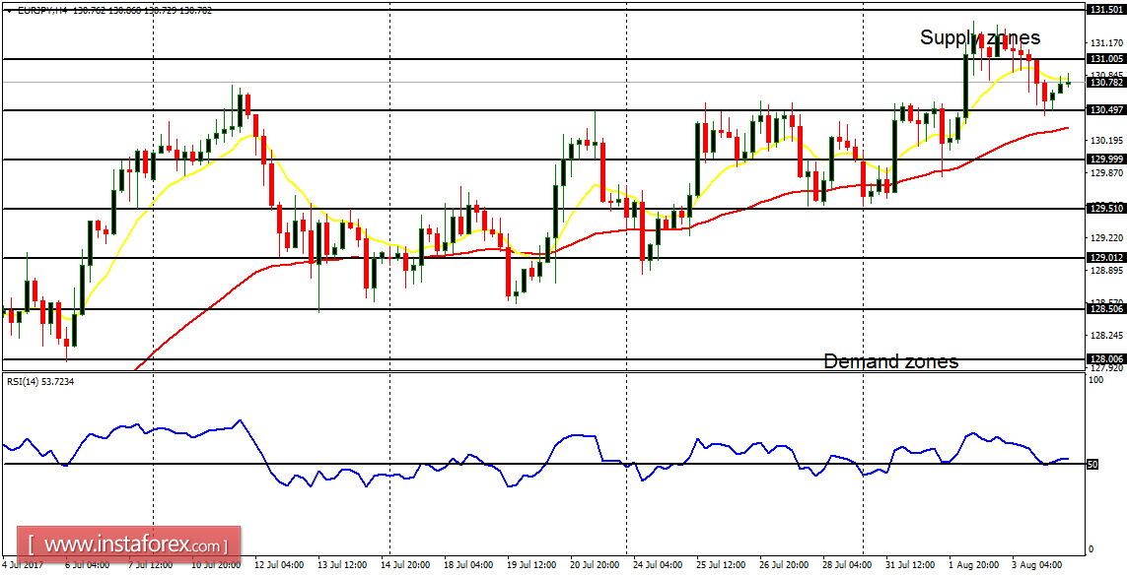The height and width of the screenshot is (576, 1127).
Task: Click the '19 Jul 12:00' time label
Action: [530, 565]
